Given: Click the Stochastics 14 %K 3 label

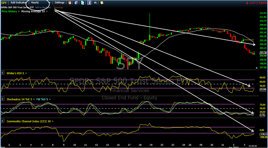Looking at the screenshot, I should click(x=19, y=99).
